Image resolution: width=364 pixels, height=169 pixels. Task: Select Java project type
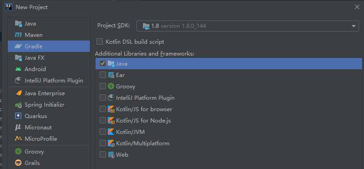tap(49, 24)
